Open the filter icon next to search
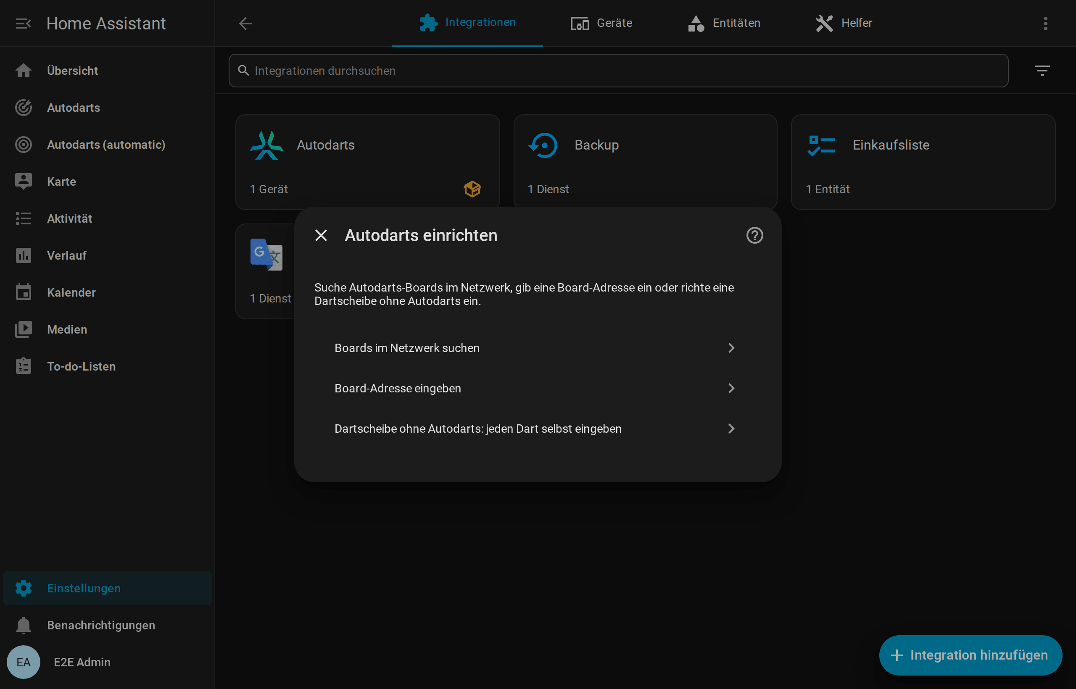 pos(1042,71)
